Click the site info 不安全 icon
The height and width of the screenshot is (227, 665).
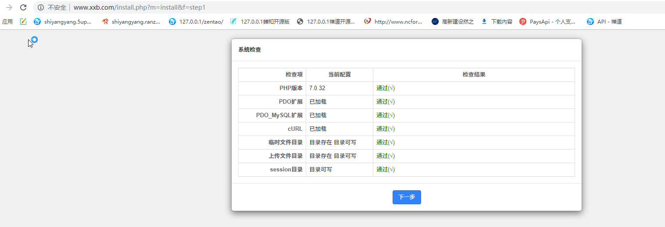41,7
